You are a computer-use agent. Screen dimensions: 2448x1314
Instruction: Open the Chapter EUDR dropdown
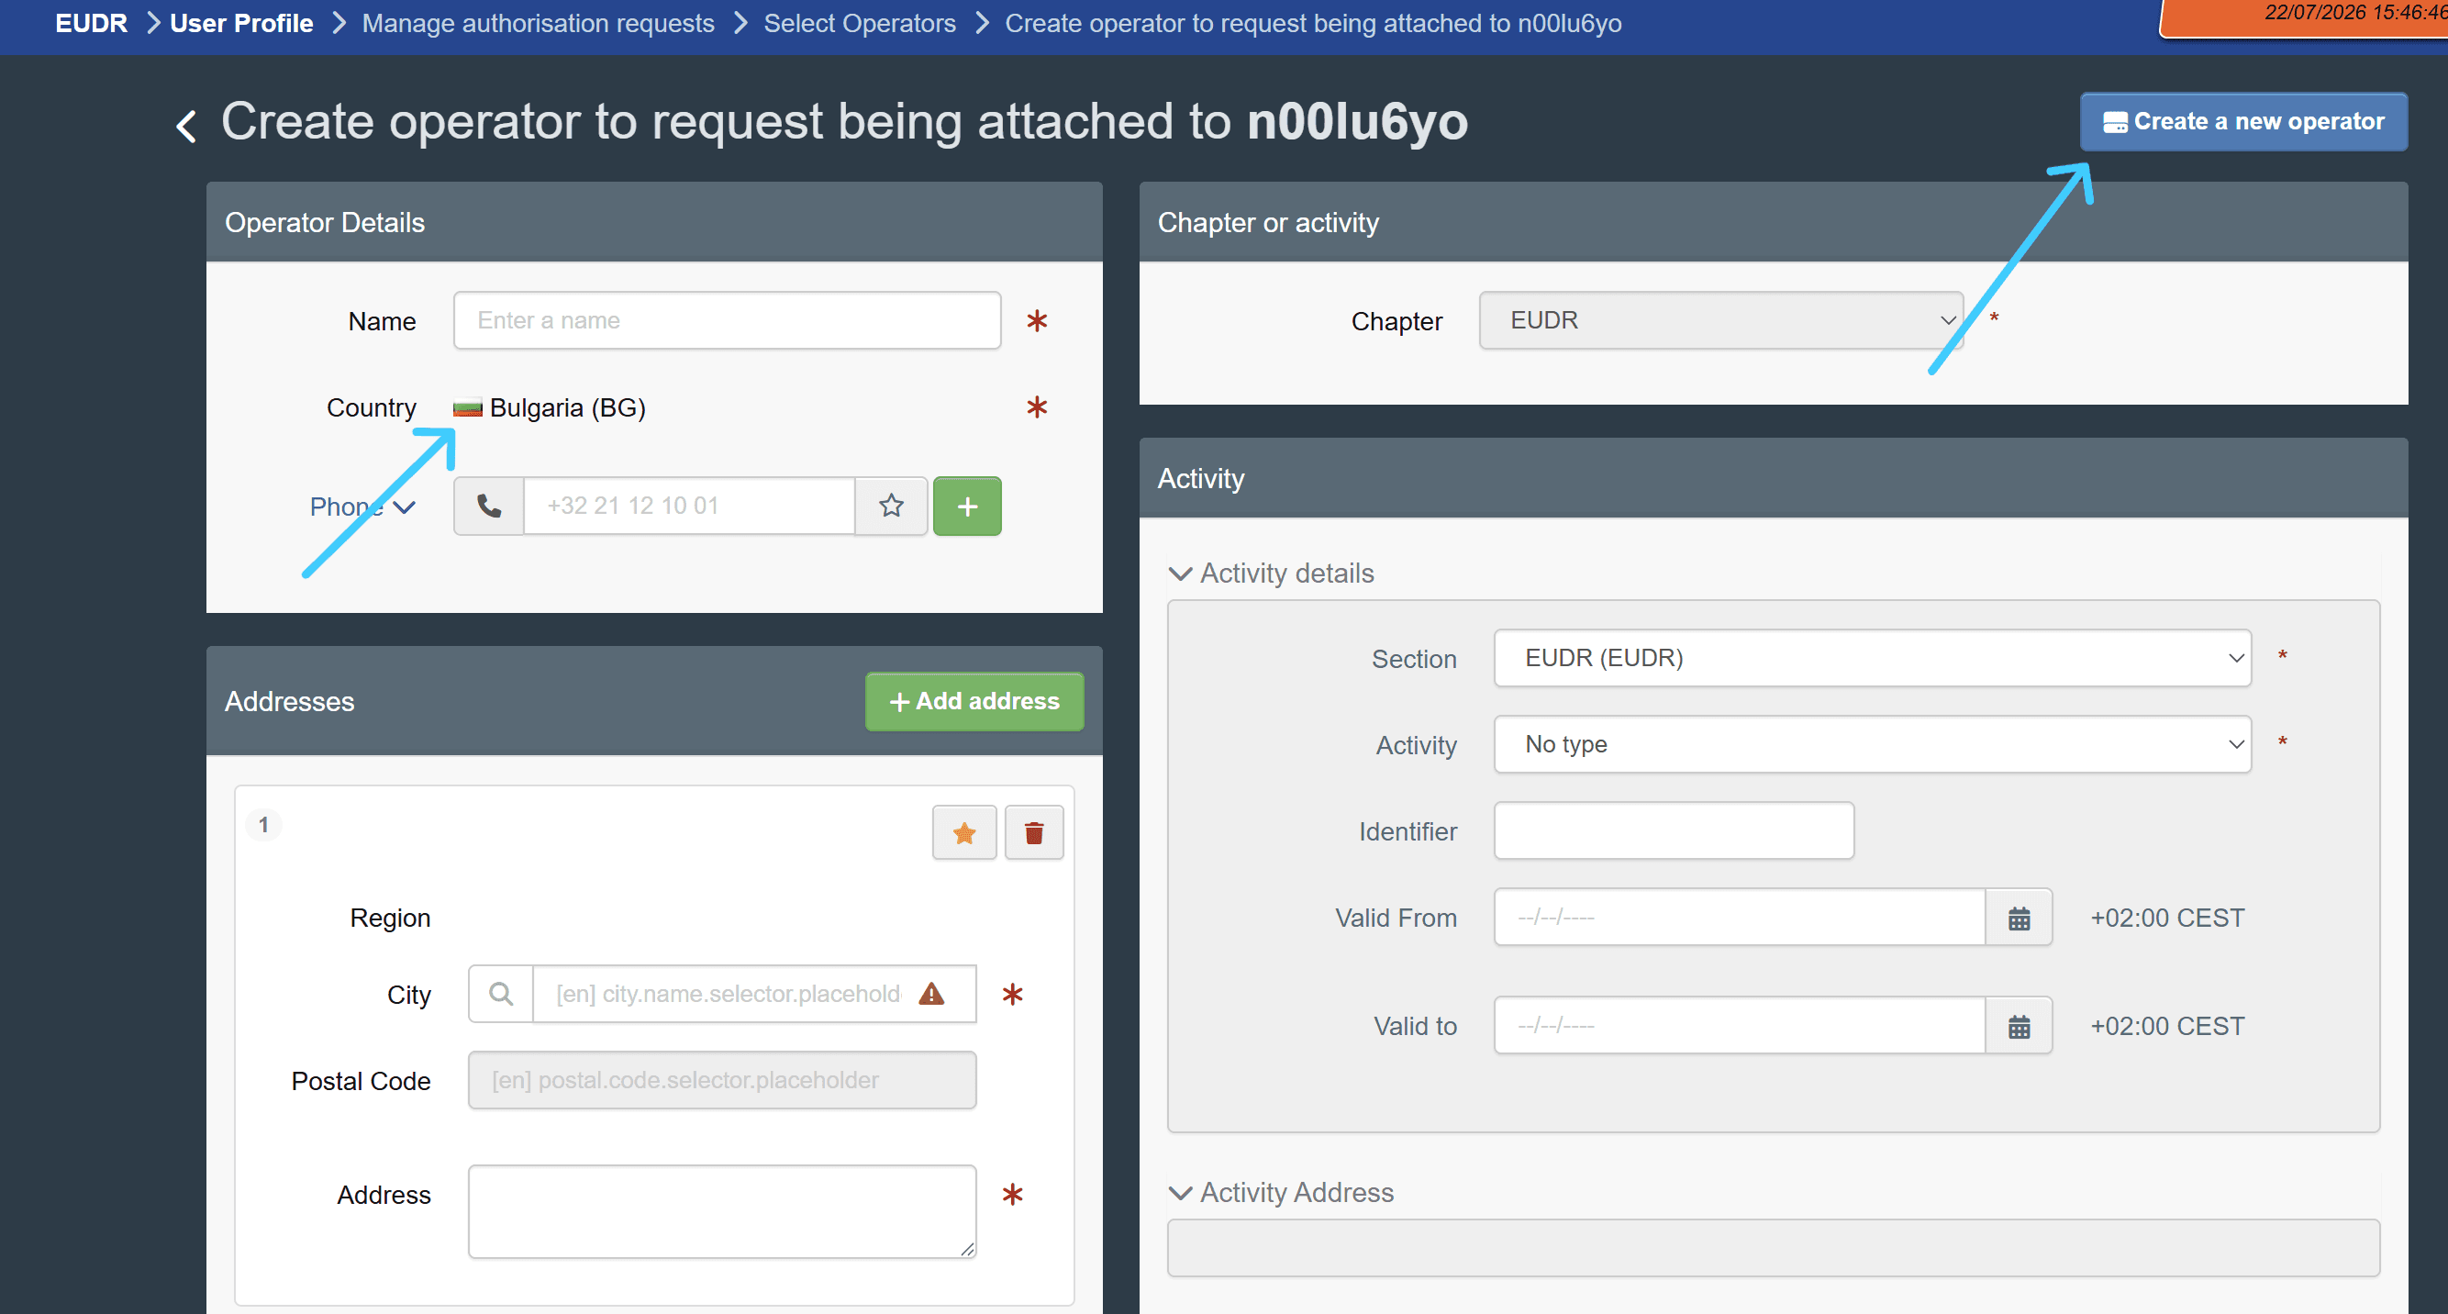tap(1720, 320)
